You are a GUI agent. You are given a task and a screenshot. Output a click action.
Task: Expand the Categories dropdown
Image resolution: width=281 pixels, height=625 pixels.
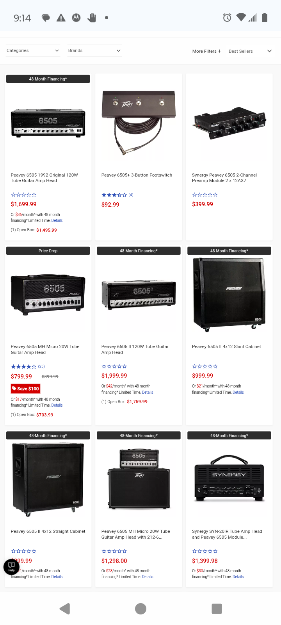[33, 50]
